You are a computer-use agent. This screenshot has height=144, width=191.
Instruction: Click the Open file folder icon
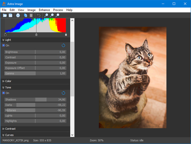pos(5,15)
